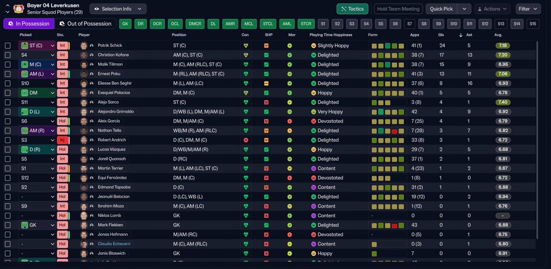This screenshot has height=269, width=551.
Task: Click Aleix Garcia's red morale icon
Action: pyautogui.click(x=290, y=121)
